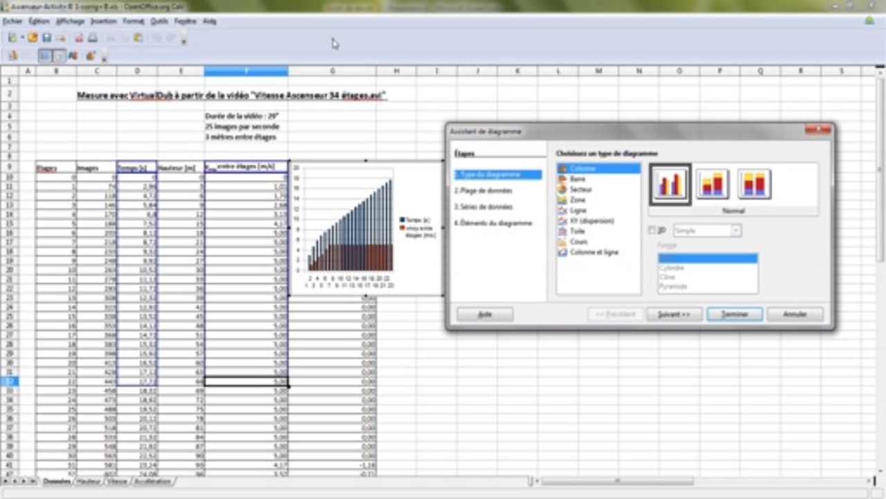Toggle the legend display chart toolbar button
Viewport: 886px width, 499px height.
click(60, 55)
